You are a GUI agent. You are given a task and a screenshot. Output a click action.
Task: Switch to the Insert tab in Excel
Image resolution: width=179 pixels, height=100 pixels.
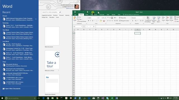pos(87,15)
